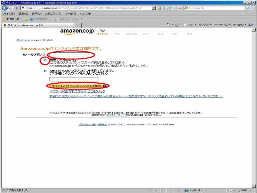Click the Feeds icon in command bar
The image size is (257, 193).
[176, 25]
